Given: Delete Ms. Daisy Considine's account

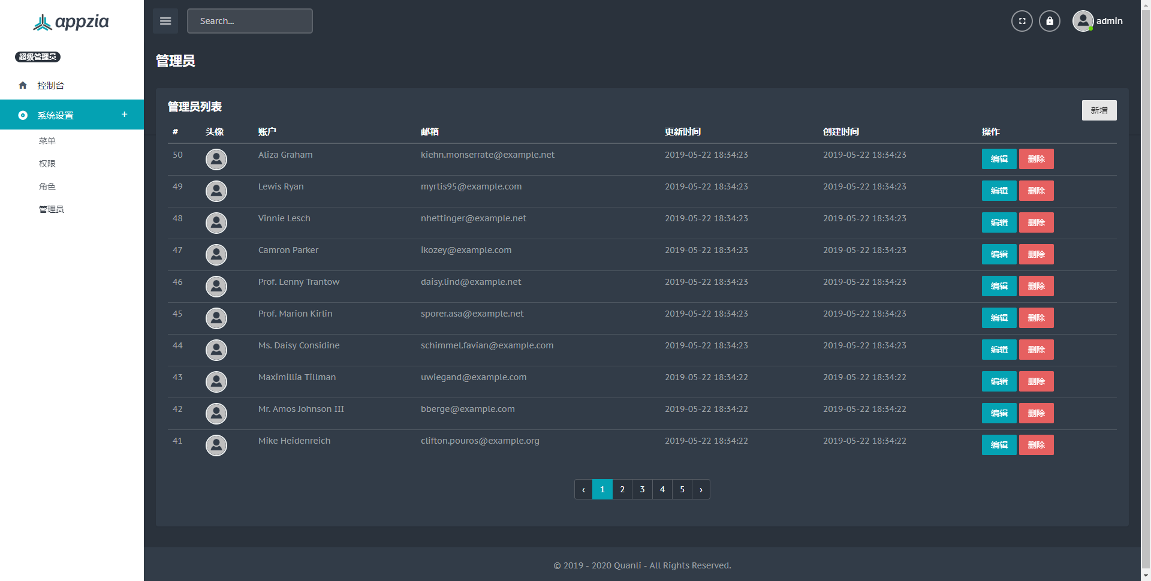Looking at the screenshot, I should (1036, 350).
